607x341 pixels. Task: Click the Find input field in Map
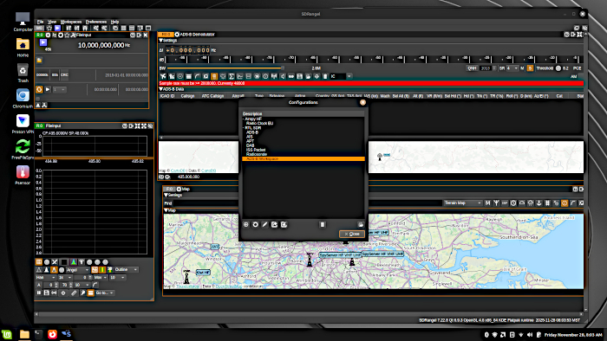coord(206,203)
